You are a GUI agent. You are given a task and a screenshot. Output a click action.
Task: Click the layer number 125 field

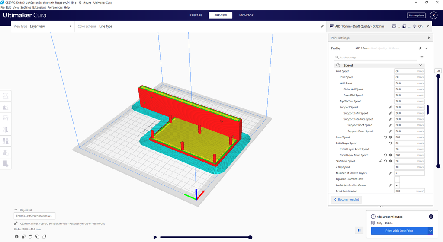tap(438, 71)
